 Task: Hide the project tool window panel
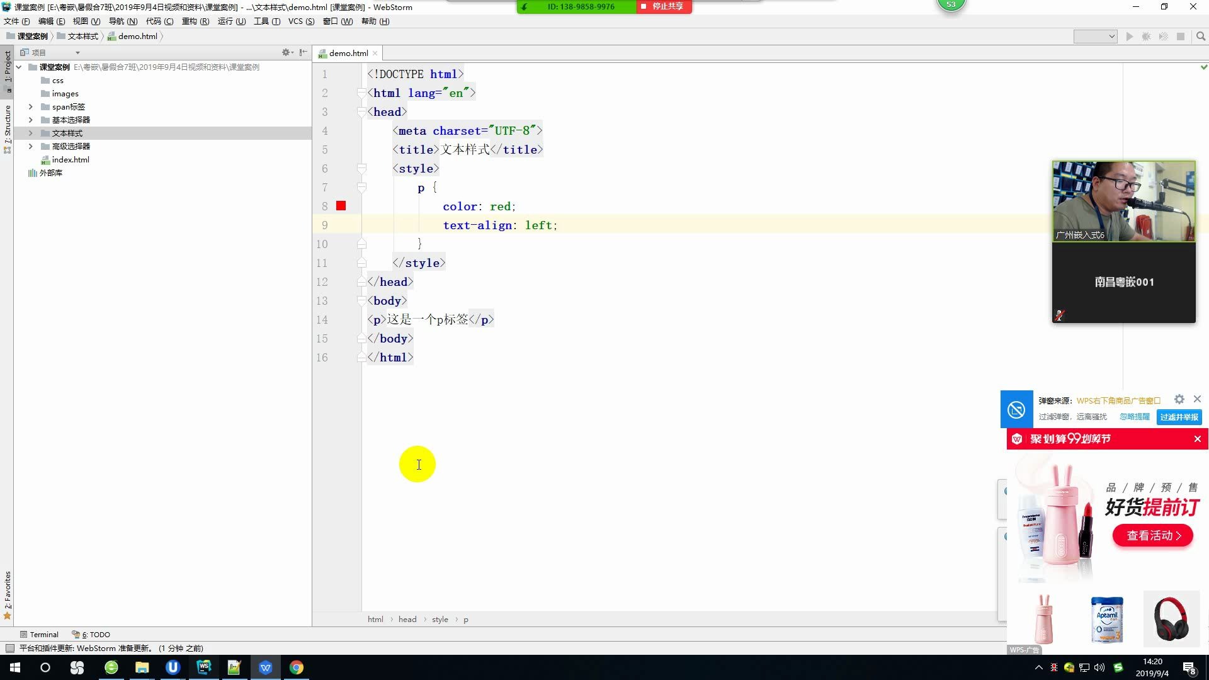304,52
